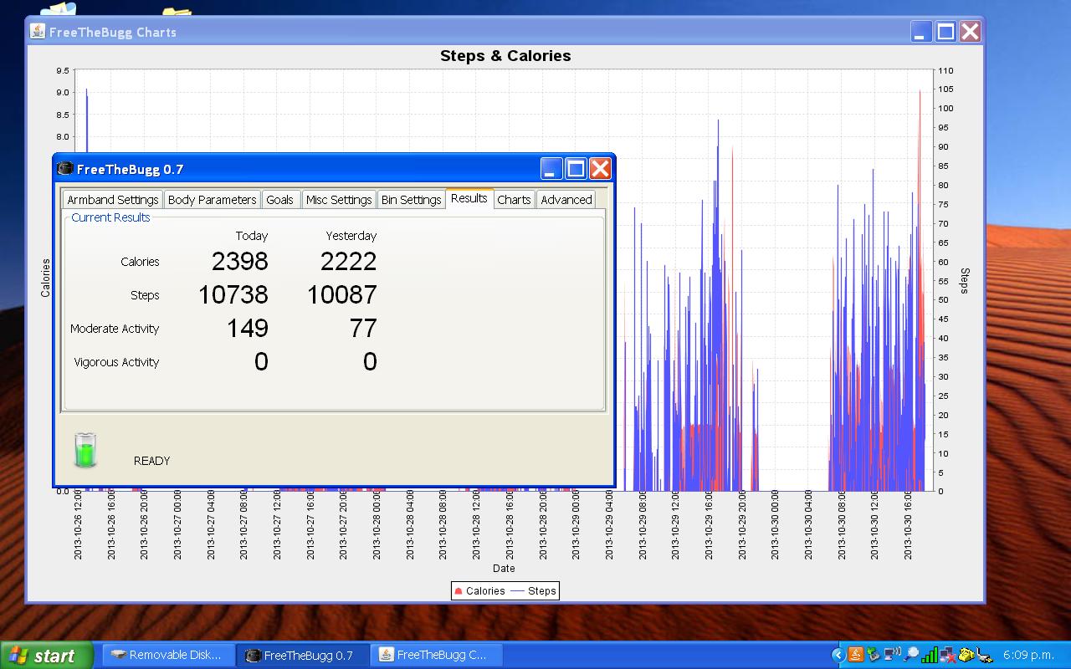The height and width of the screenshot is (669, 1071).
Task: Open the Misc Settings tab
Action: pos(338,200)
